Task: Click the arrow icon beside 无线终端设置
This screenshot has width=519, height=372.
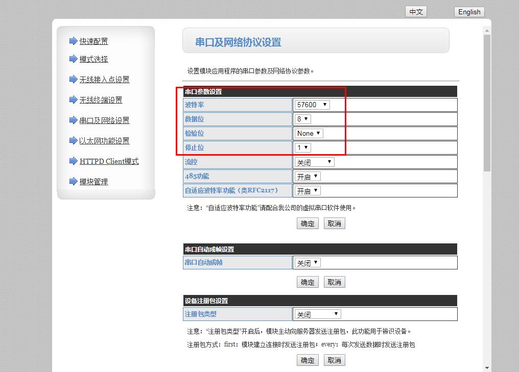Action: [x=73, y=100]
